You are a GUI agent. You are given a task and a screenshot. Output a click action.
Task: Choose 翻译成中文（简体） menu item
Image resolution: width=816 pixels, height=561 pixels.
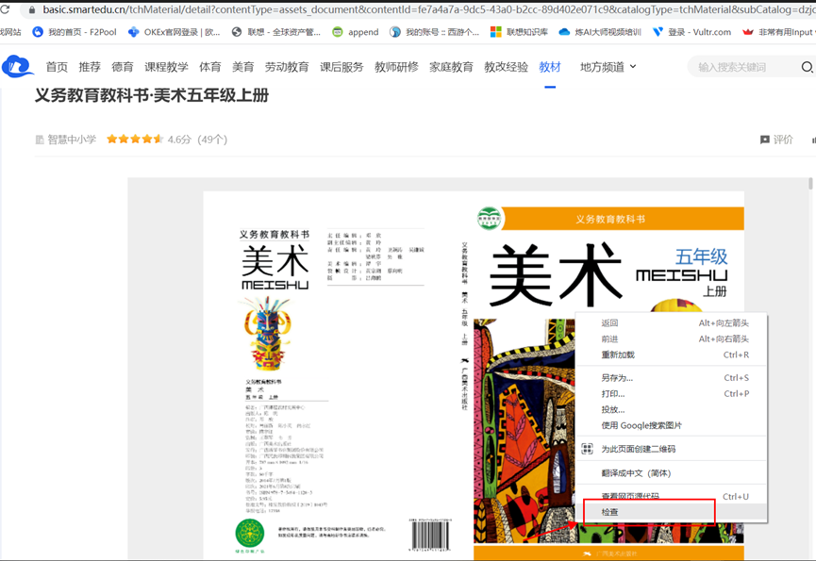672,473
